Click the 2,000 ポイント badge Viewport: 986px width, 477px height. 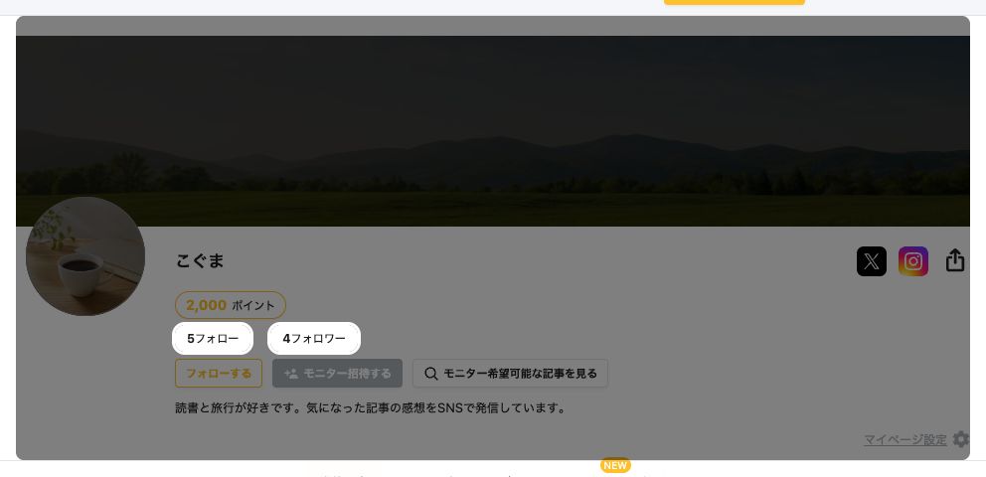tap(231, 305)
